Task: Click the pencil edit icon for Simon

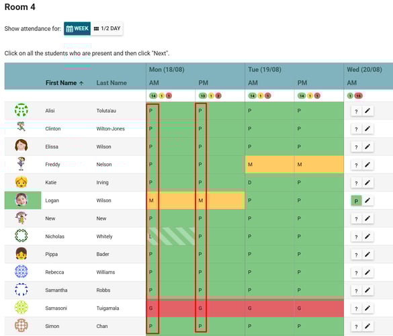Action: pyautogui.click(x=367, y=326)
